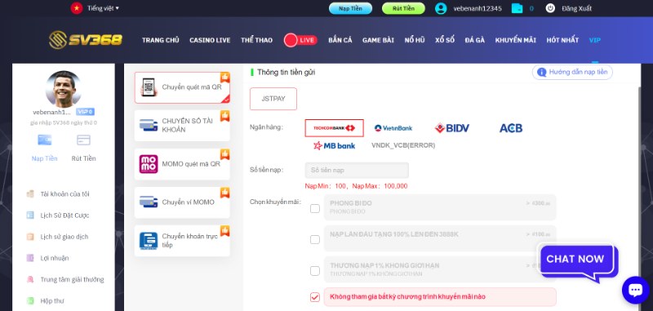653x311 pixels.
Task: Select the JSTPAY channel
Action: click(x=273, y=99)
